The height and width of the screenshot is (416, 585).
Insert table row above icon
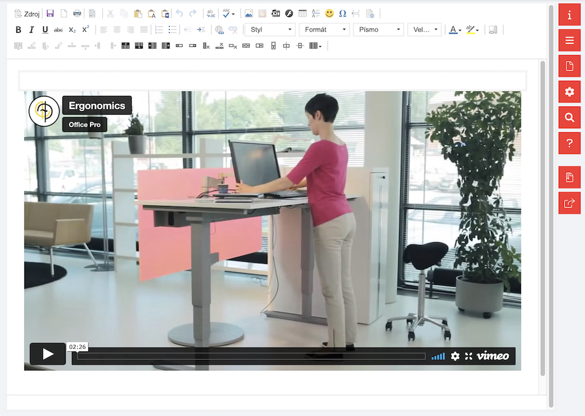point(125,46)
